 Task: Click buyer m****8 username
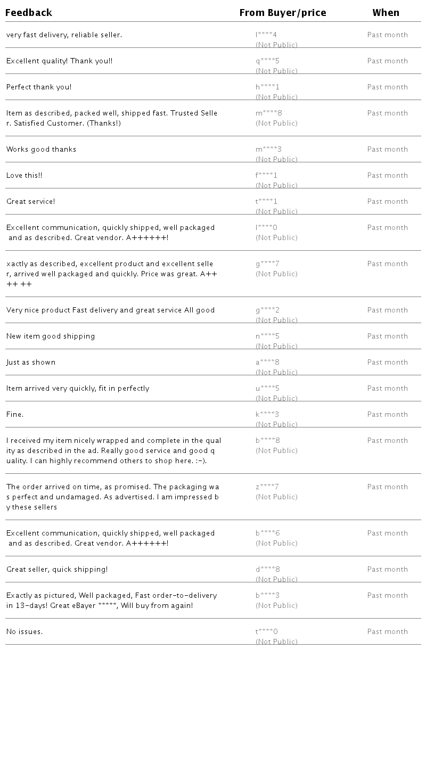268,113
